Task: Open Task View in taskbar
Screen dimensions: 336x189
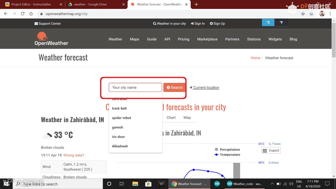Action: (x=122, y=184)
